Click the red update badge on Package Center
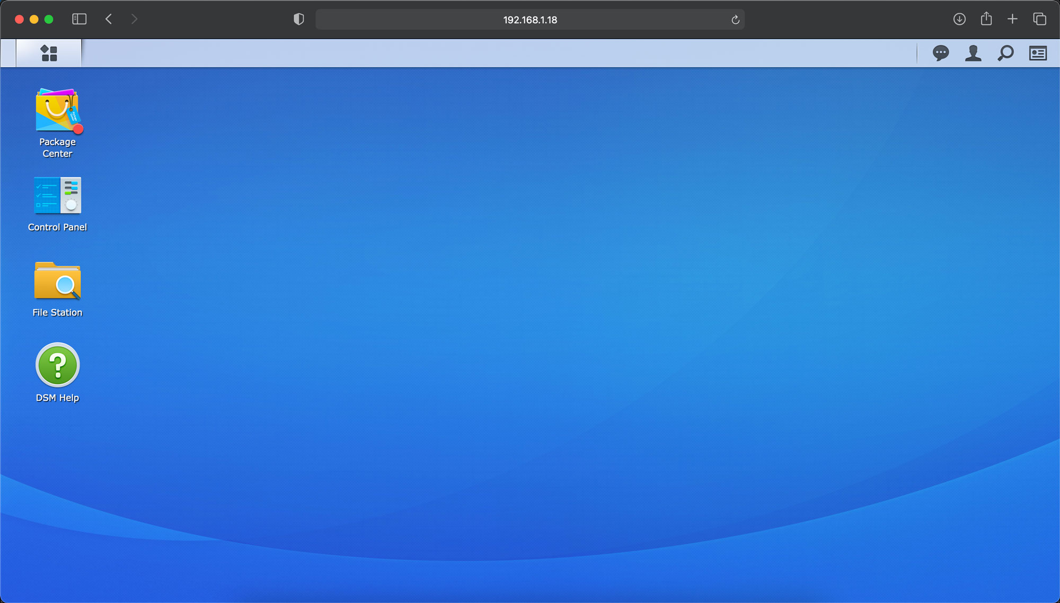Image resolution: width=1060 pixels, height=603 pixels. [x=78, y=129]
